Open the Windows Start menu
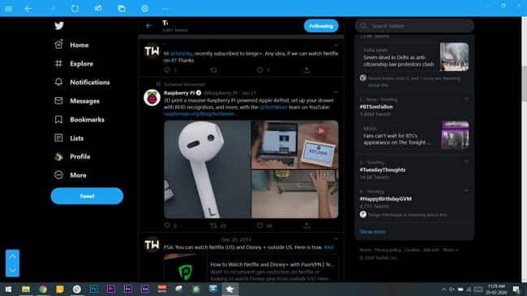This screenshot has height=296, width=527. click(x=8, y=289)
